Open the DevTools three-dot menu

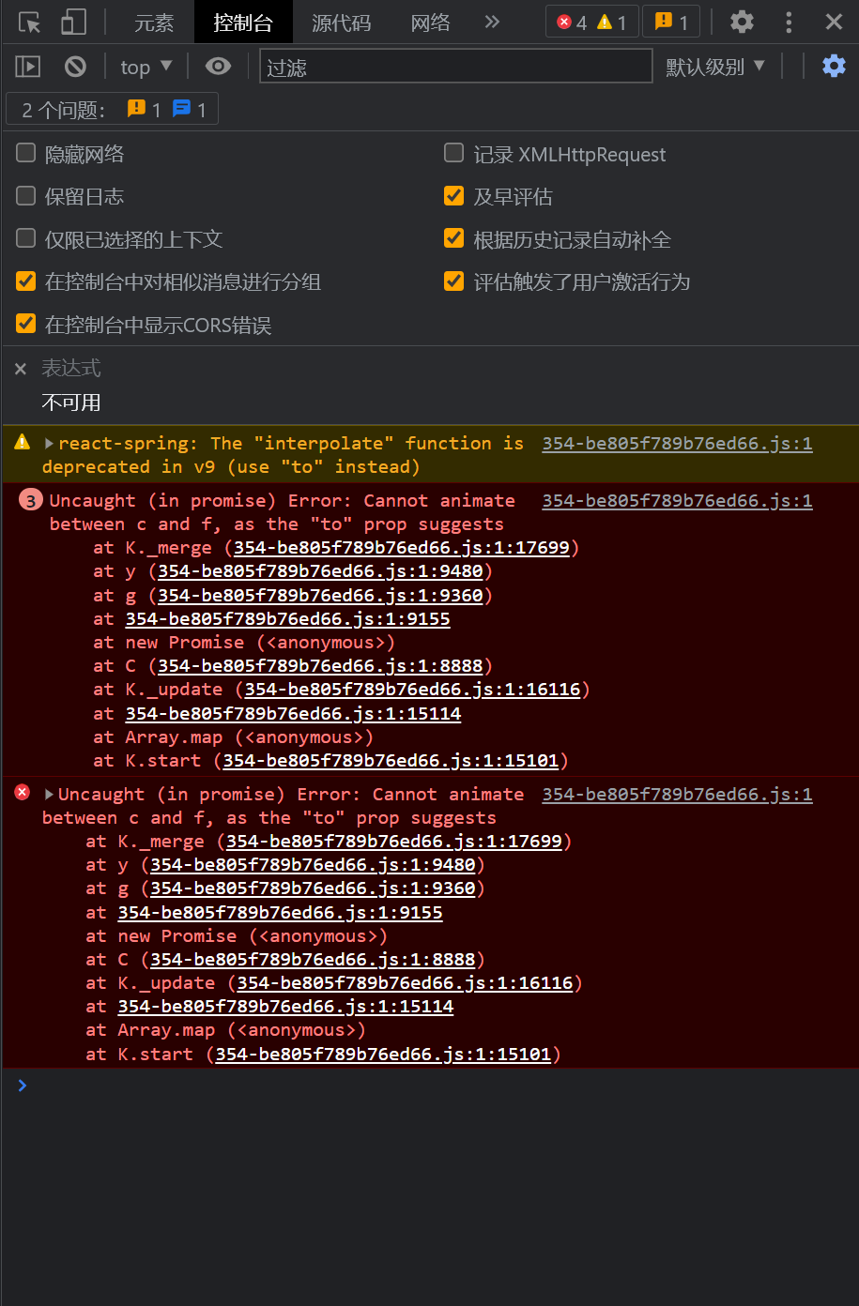pos(789,22)
